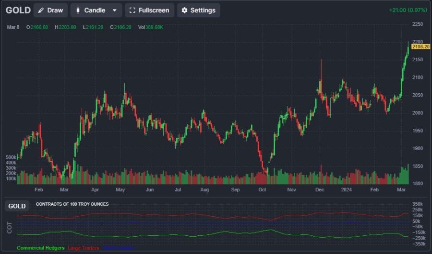This screenshot has width=432, height=254.
Task: Click the 2186.20 current price tag
Action: (420, 47)
